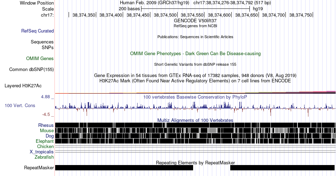
Task: Select the Mouse alignment label
Action: pos(47,131)
